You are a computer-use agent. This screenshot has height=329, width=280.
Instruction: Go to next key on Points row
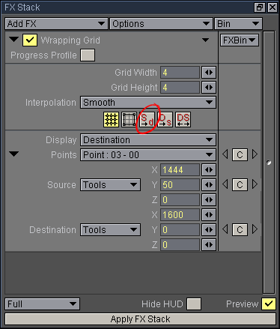click(255, 154)
